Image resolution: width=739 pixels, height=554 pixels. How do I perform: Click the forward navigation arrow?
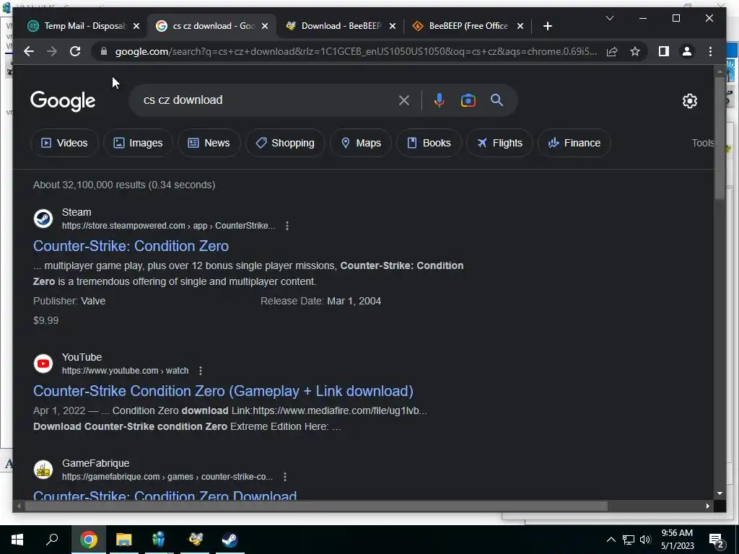(x=52, y=51)
